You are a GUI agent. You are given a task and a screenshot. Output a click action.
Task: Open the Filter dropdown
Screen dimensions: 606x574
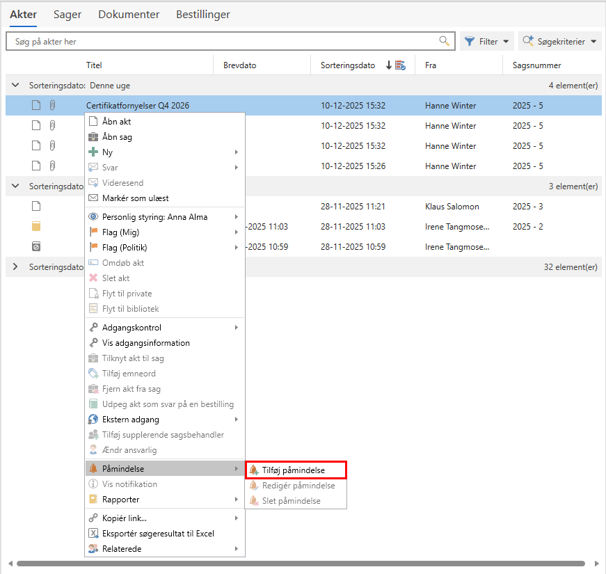pyautogui.click(x=487, y=41)
